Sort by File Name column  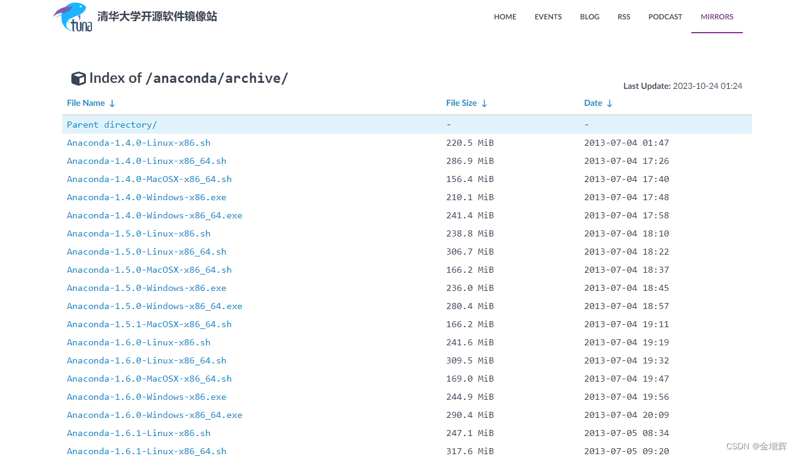click(x=91, y=103)
